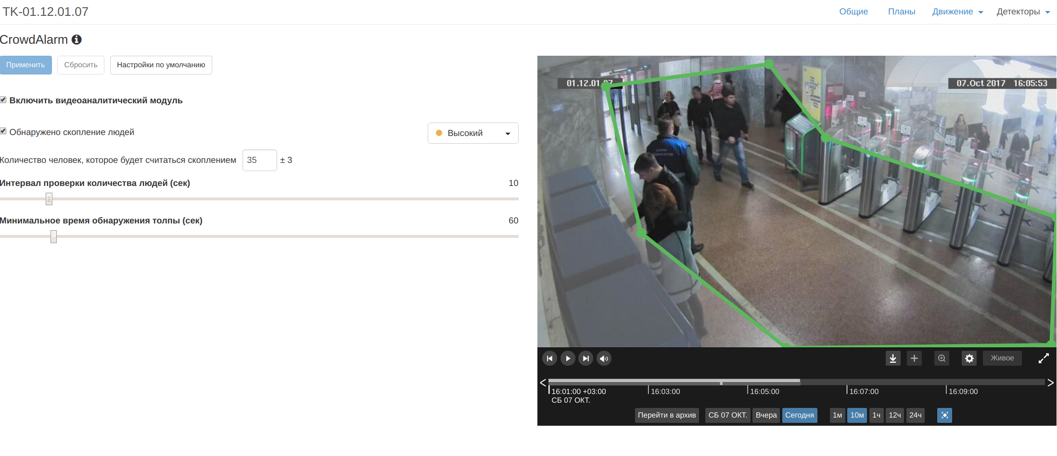Open the Движение dropdown menu
Image resolution: width=1057 pixels, height=456 pixels.
[x=957, y=12]
